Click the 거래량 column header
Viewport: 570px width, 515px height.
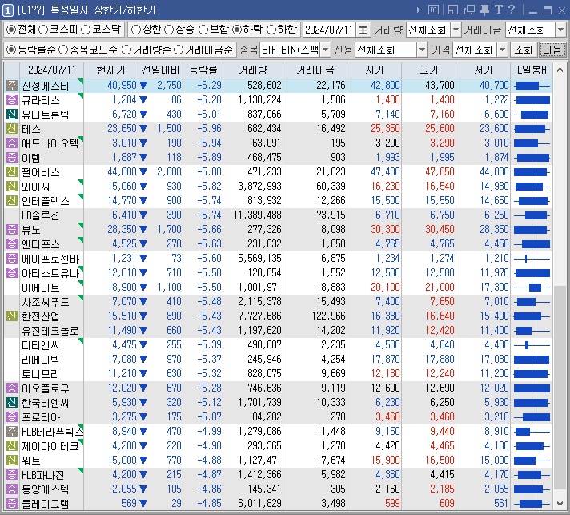[253, 70]
